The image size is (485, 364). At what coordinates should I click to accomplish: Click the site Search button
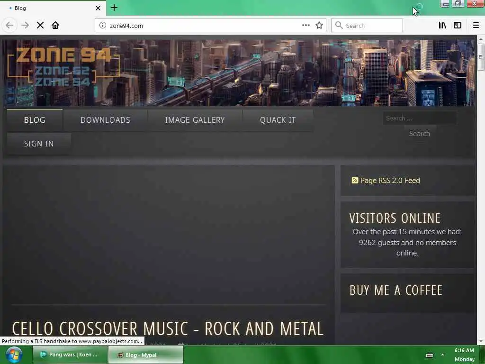pyautogui.click(x=420, y=133)
